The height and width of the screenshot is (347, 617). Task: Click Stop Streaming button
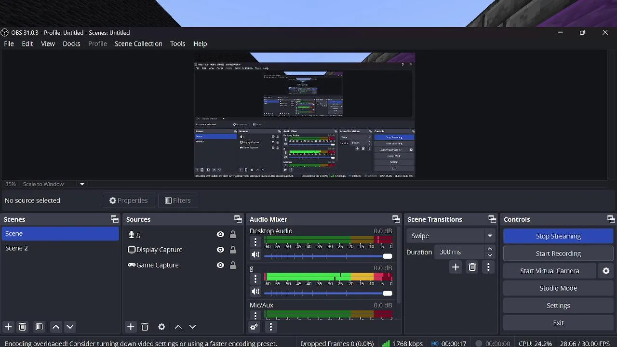coord(558,236)
